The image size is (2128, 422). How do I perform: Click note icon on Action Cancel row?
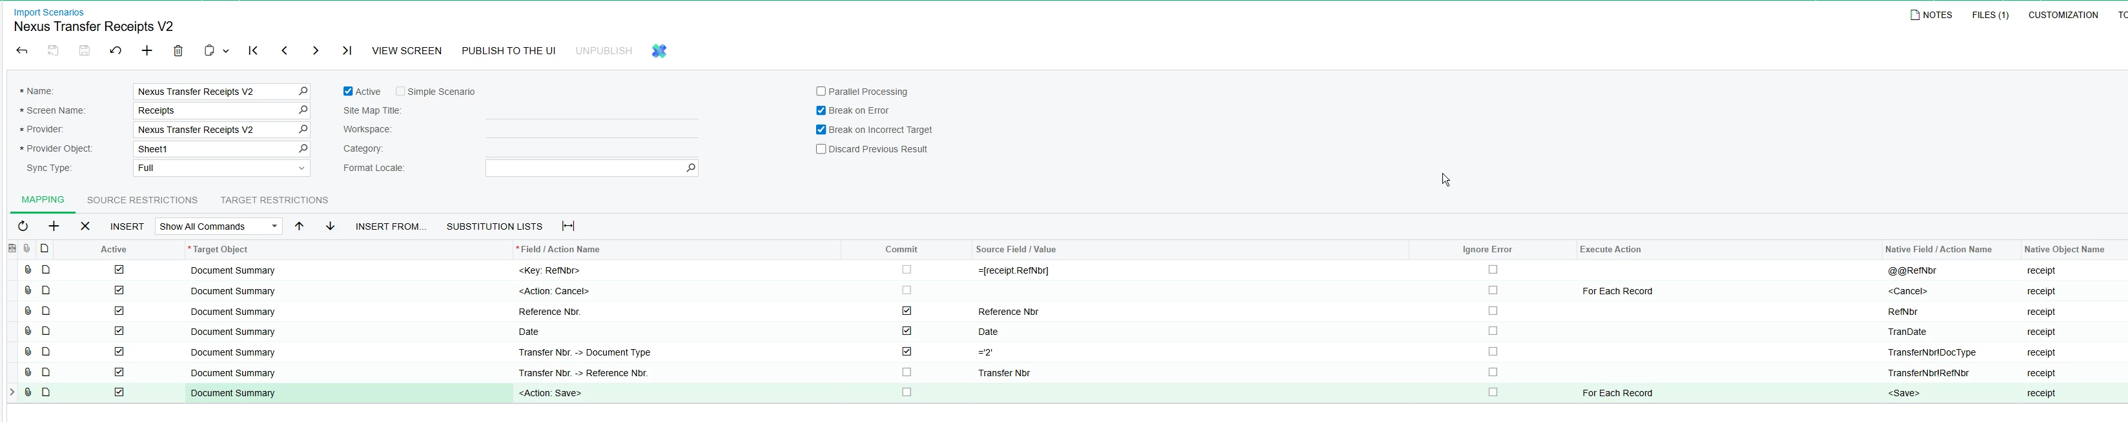coord(46,291)
